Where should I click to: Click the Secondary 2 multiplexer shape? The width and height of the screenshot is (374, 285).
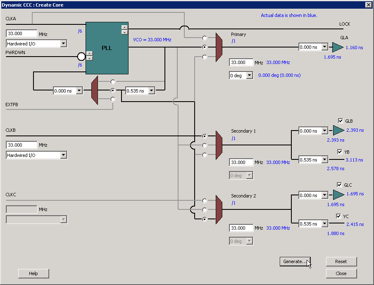click(219, 209)
